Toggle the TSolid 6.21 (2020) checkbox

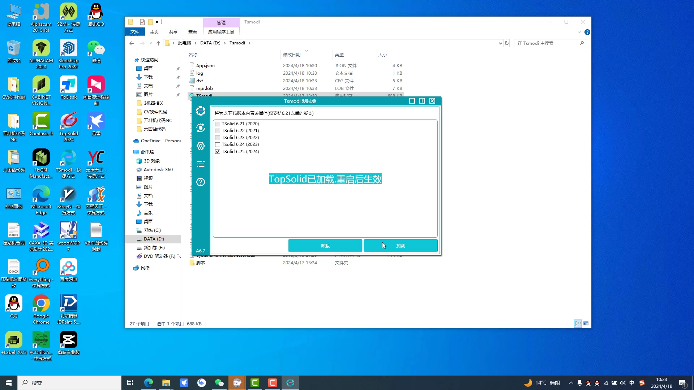218,124
